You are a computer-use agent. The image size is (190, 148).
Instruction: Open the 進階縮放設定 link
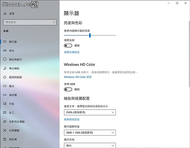[x=72, y=119]
